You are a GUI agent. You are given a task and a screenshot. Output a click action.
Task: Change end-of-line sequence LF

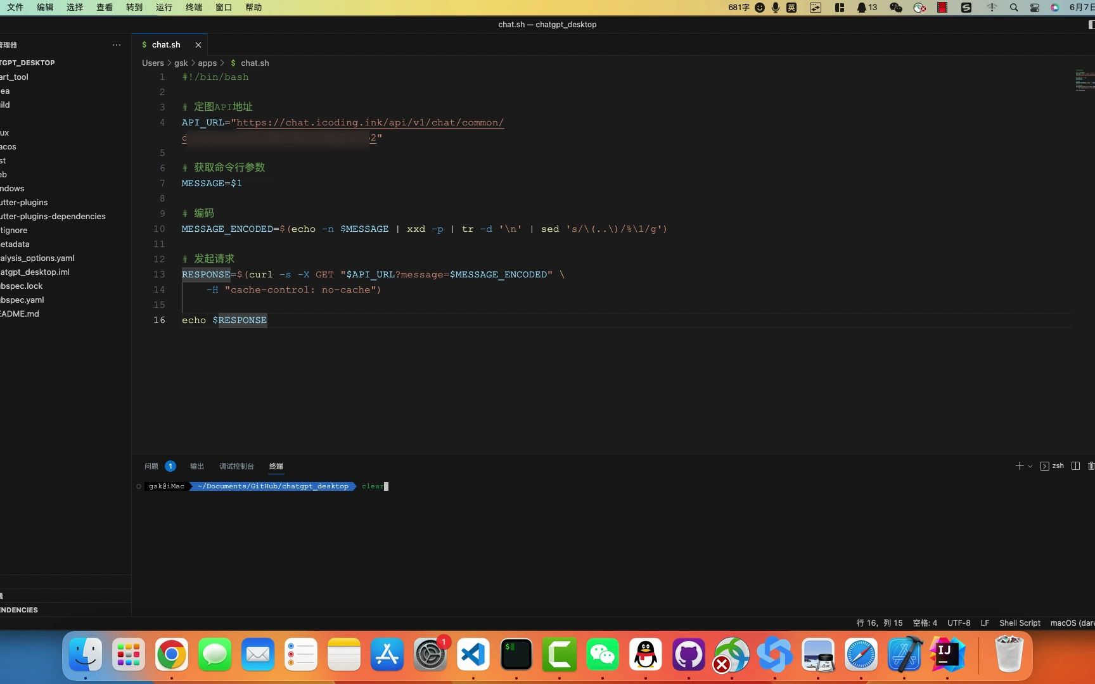click(x=985, y=623)
